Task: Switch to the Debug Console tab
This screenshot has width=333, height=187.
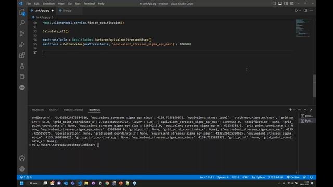Action: (73, 110)
